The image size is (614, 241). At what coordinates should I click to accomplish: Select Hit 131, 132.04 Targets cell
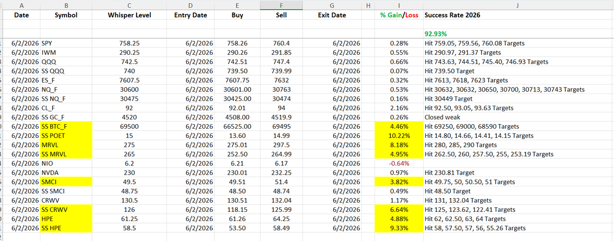518,200
